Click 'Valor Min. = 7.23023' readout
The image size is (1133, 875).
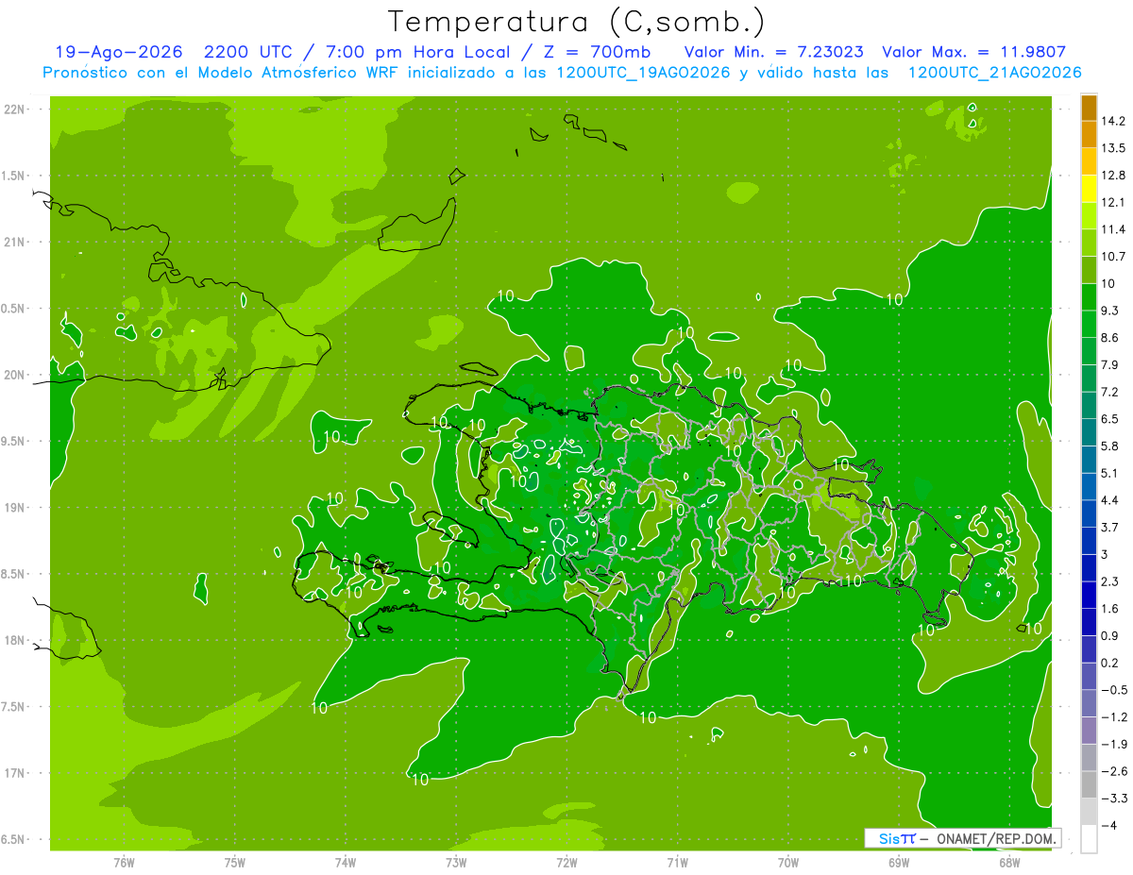(773, 52)
